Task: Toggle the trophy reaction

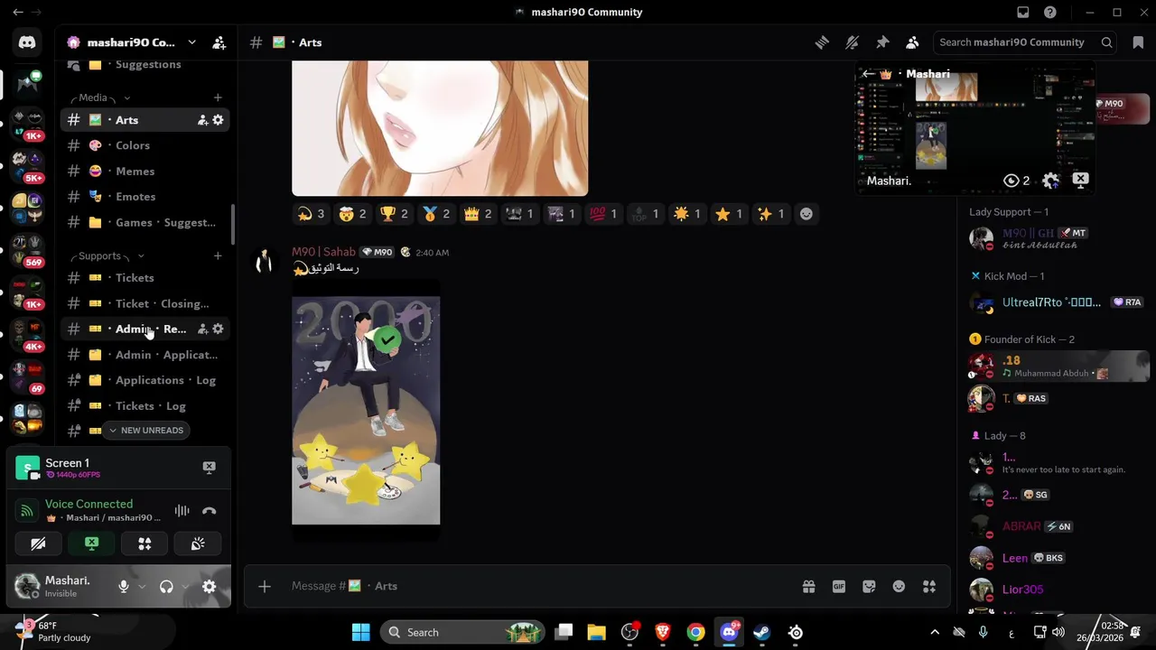Action: 394,214
